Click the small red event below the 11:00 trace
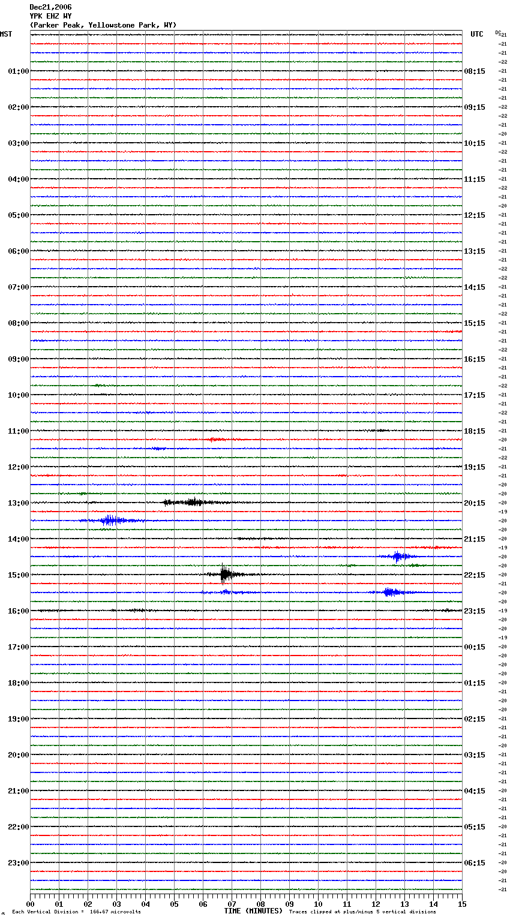Screen dimensions: 510x920 pos(218,440)
